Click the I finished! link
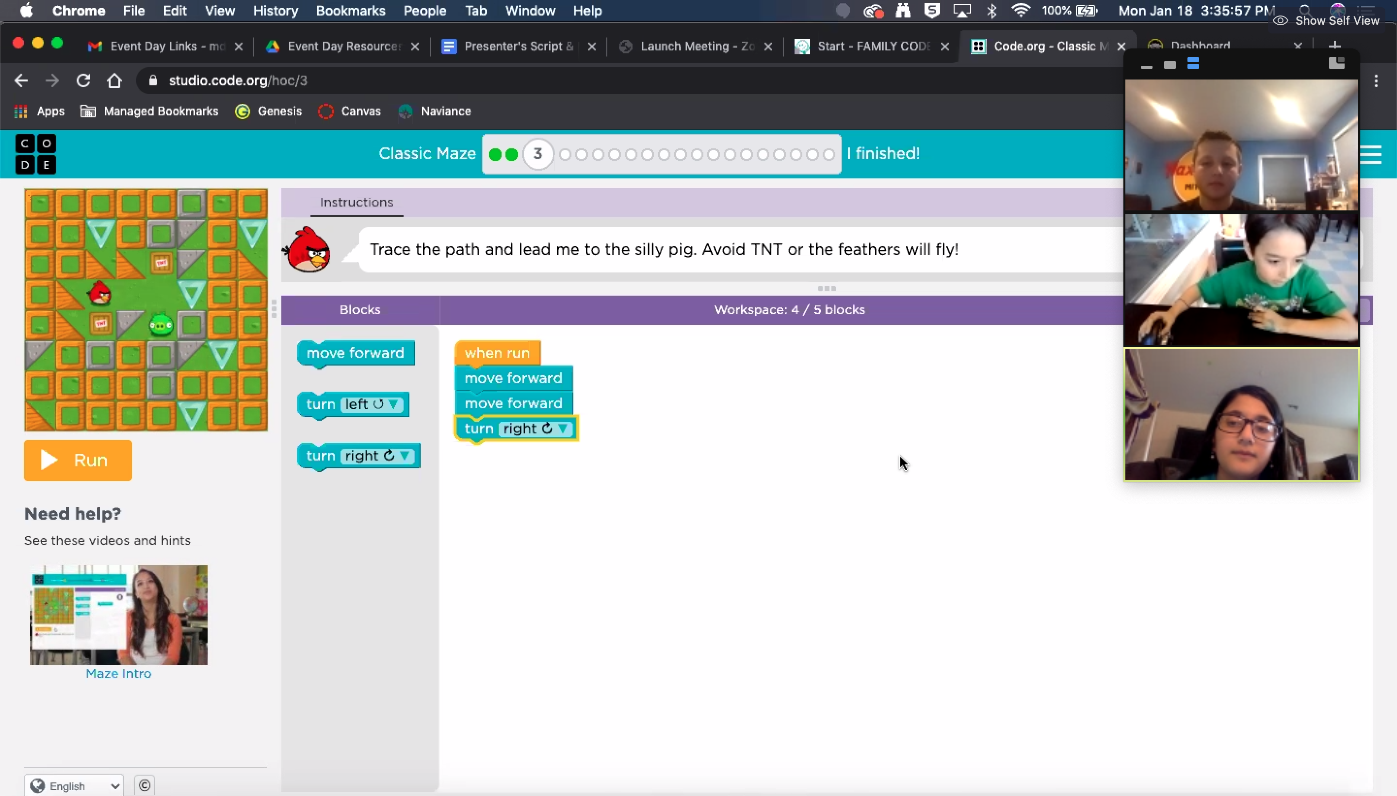Viewport: 1397px width, 796px height. pos(883,154)
